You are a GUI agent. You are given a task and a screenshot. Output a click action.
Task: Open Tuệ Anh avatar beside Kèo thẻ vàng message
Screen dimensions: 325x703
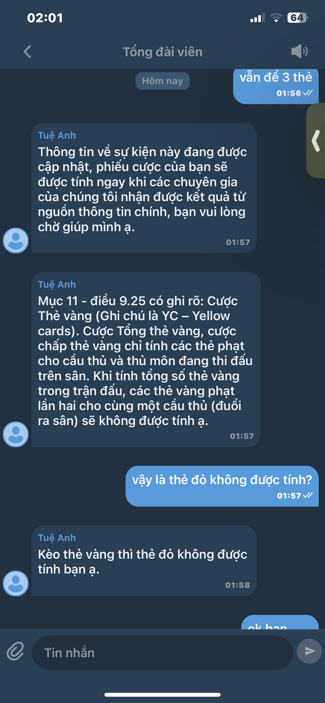coord(15,583)
